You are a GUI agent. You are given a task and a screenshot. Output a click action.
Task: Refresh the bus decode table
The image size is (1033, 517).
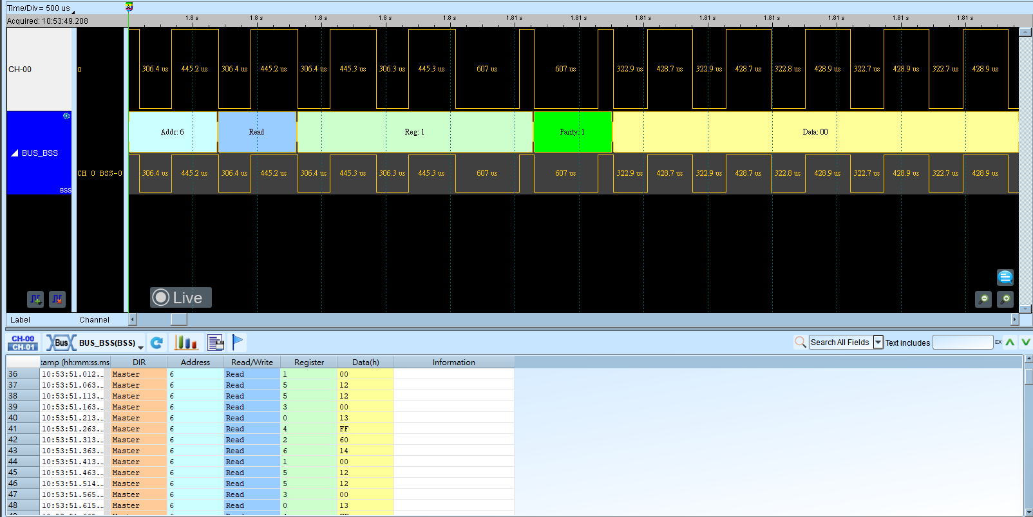pos(156,343)
